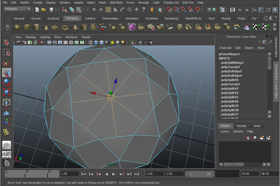Viewport: 280px width, 186px height.
Task: Click New Scene icon in status line
Action: coord(37,10)
